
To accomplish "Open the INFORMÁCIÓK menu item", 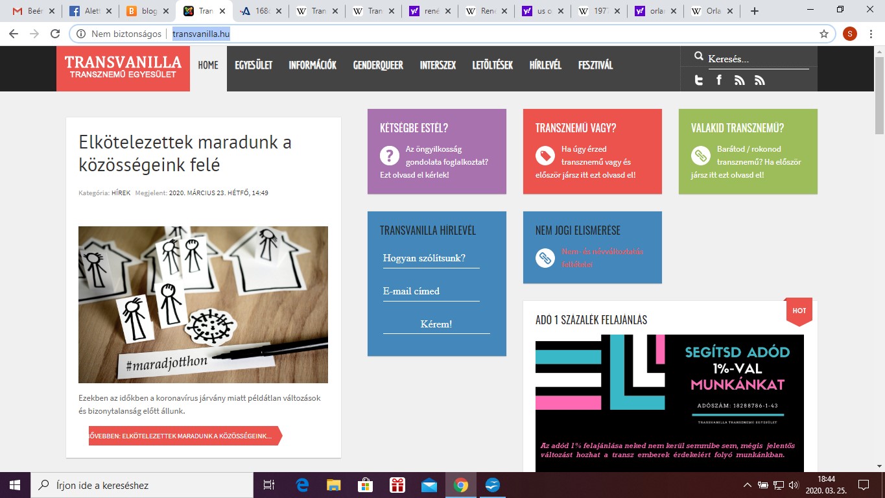I will tap(313, 65).
